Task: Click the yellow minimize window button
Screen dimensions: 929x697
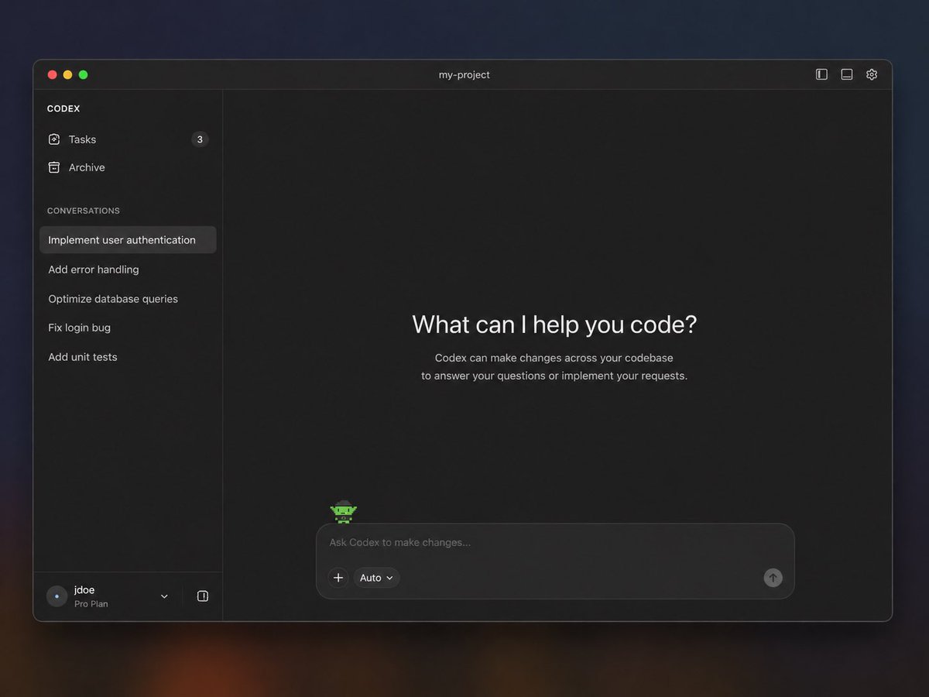Action: [x=68, y=75]
